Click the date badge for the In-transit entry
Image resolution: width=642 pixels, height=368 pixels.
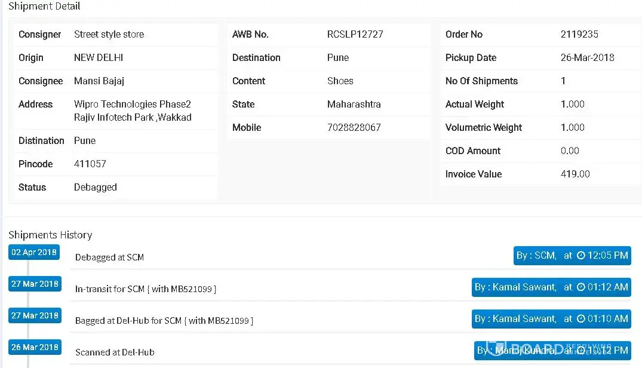coord(35,284)
